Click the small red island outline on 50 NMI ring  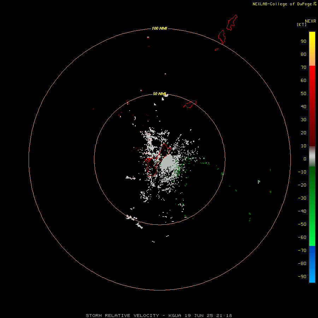(190, 104)
